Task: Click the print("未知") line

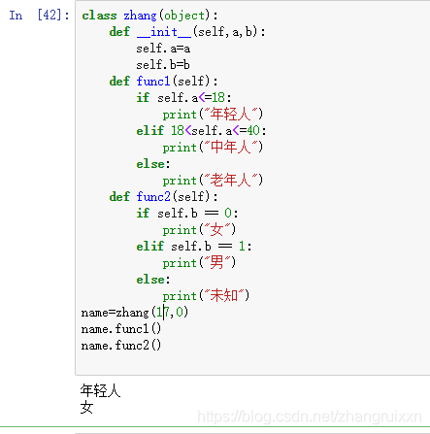Action: 206,296
